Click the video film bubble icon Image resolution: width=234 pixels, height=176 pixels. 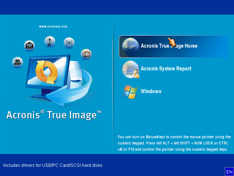[69, 43]
